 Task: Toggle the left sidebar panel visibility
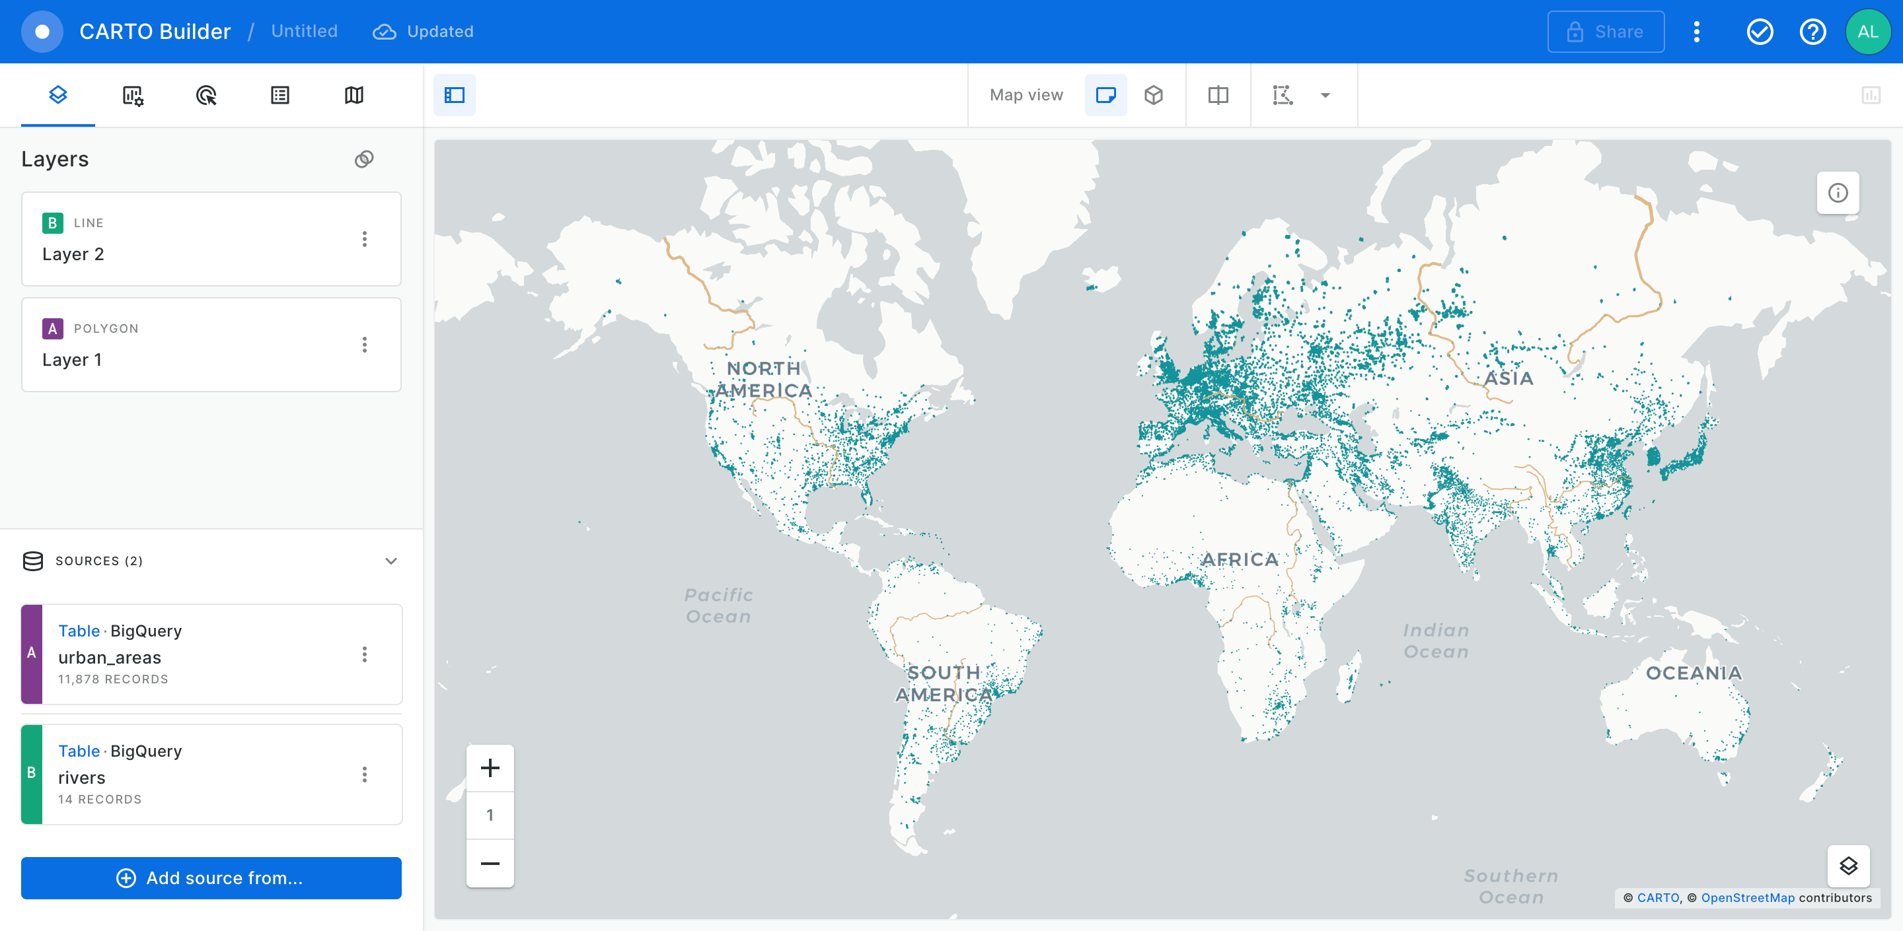click(x=455, y=95)
